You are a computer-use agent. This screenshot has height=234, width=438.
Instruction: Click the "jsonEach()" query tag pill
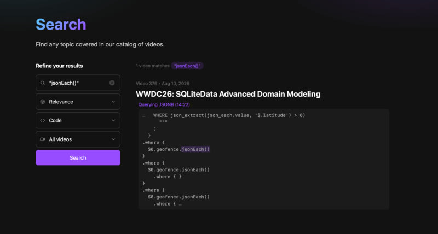click(x=187, y=66)
